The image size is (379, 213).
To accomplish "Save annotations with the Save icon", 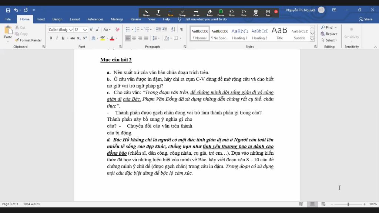I will (268, 13).
